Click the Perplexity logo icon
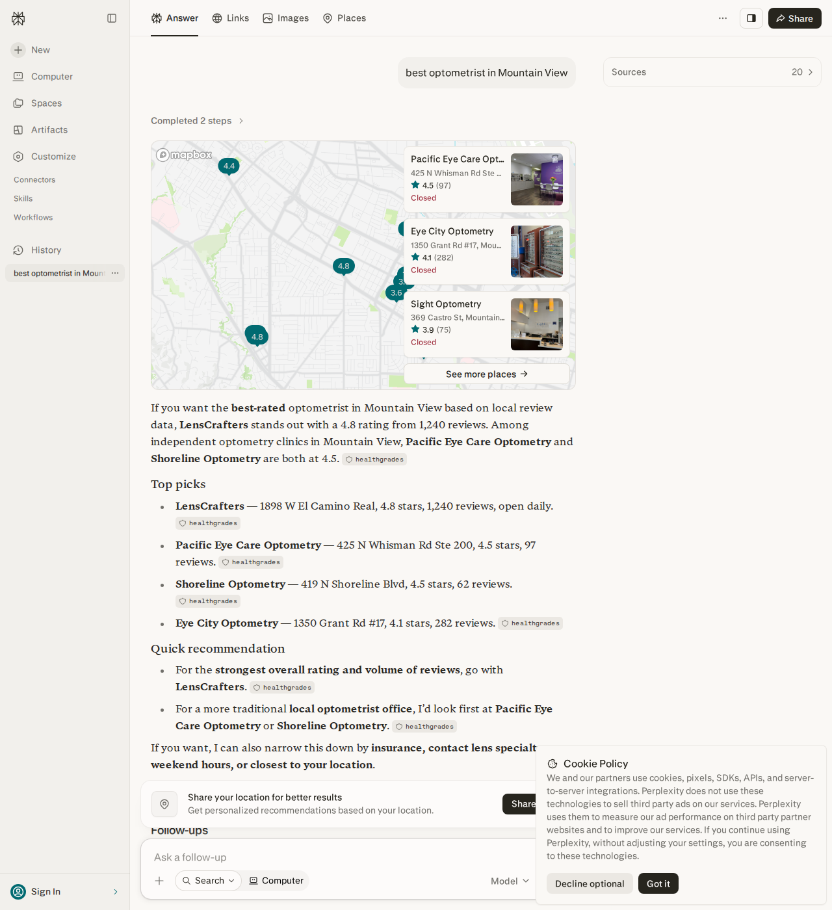The image size is (832, 910). pyautogui.click(x=18, y=18)
